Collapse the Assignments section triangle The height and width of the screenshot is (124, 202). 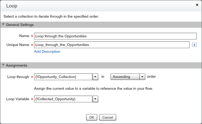point(3,65)
